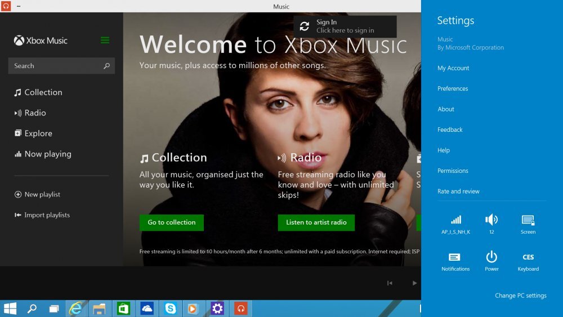The width and height of the screenshot is (563, 317).
Task: Click the Collection heading on the welcome page
Action: coord(173,158)
